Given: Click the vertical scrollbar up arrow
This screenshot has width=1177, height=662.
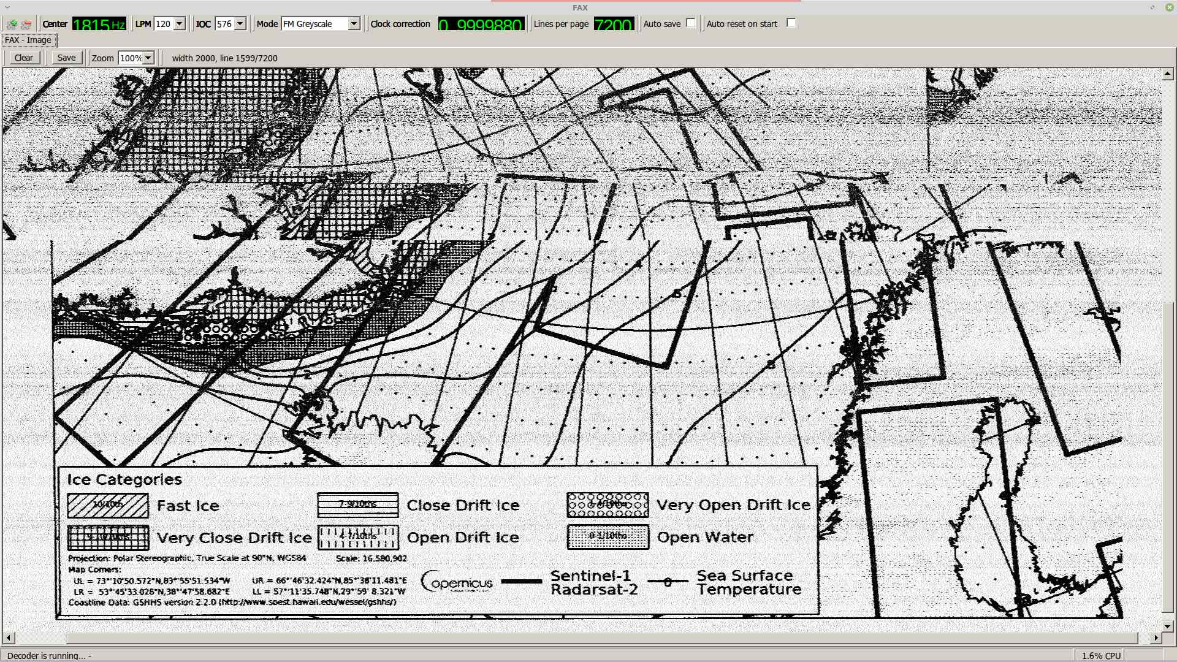Looking at the screenshot, I should 1167,74.
